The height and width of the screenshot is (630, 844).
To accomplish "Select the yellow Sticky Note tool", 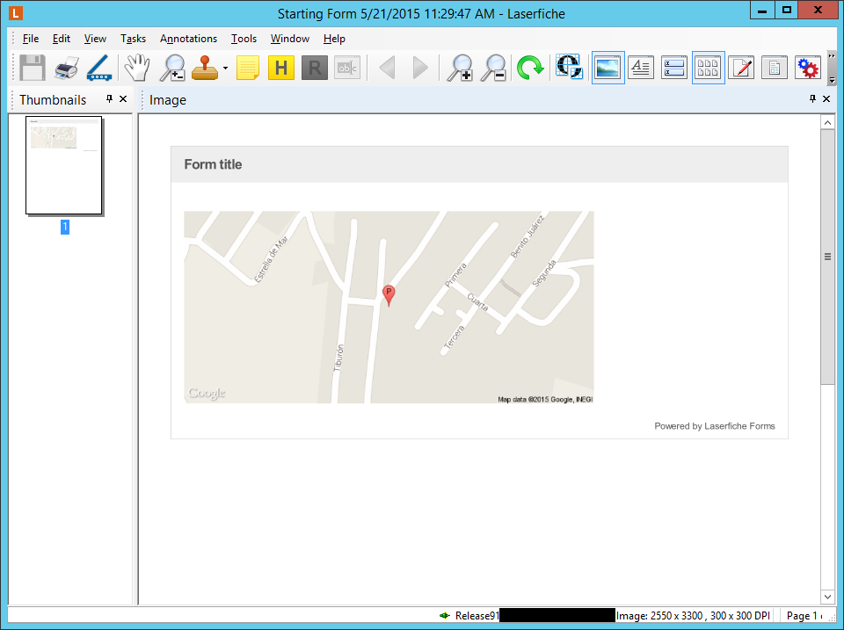I will [x=248, y=69].
